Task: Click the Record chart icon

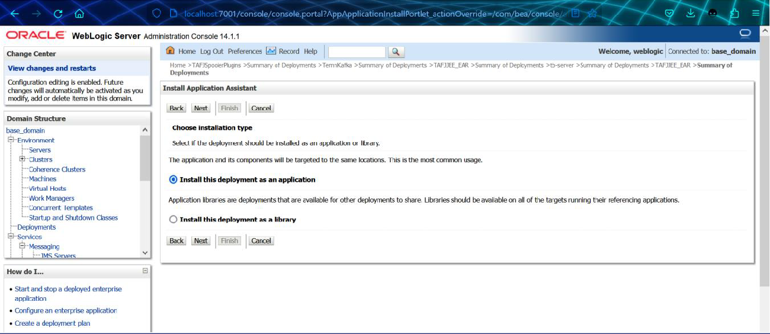Action: (x=271, y=51)
